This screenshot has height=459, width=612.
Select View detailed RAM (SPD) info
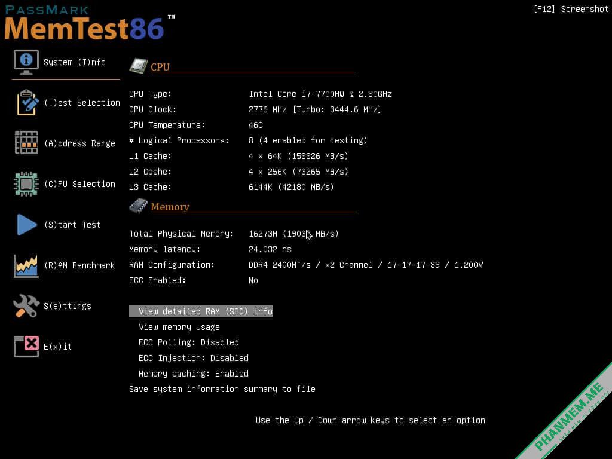pos(201,311)
